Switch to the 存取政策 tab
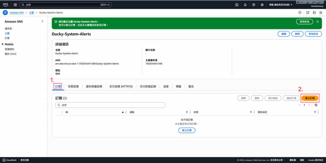Image resolution: width=326 pixels, height=163 pixels. pos(73,86)
